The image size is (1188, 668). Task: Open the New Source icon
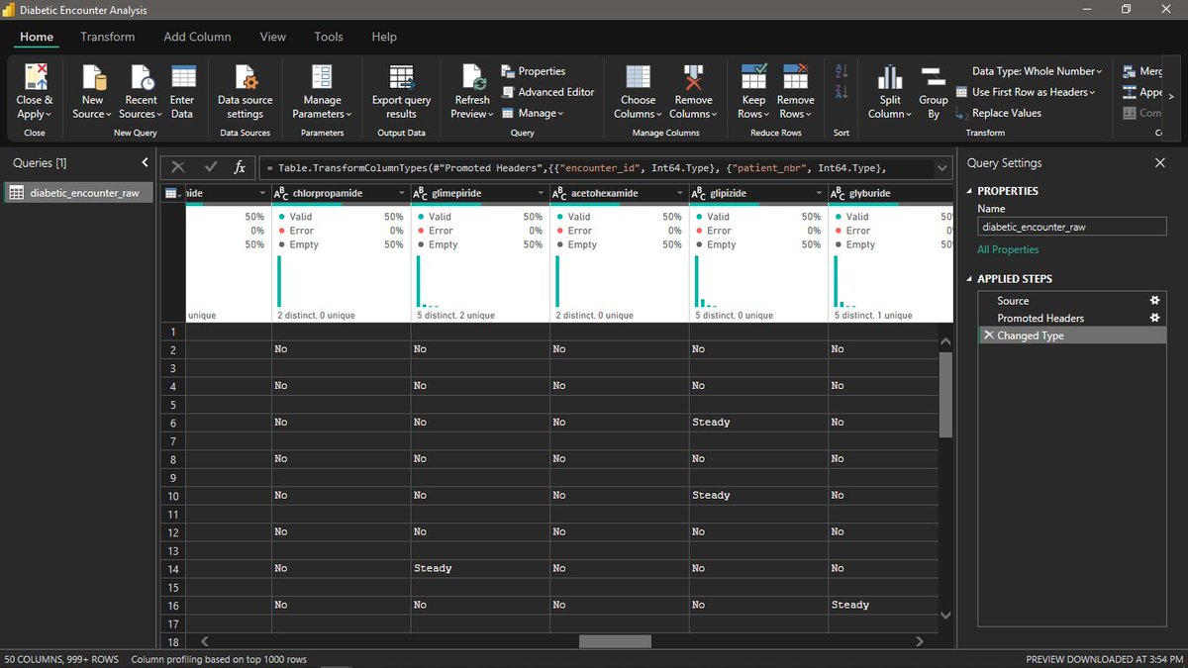coord(93,77)
